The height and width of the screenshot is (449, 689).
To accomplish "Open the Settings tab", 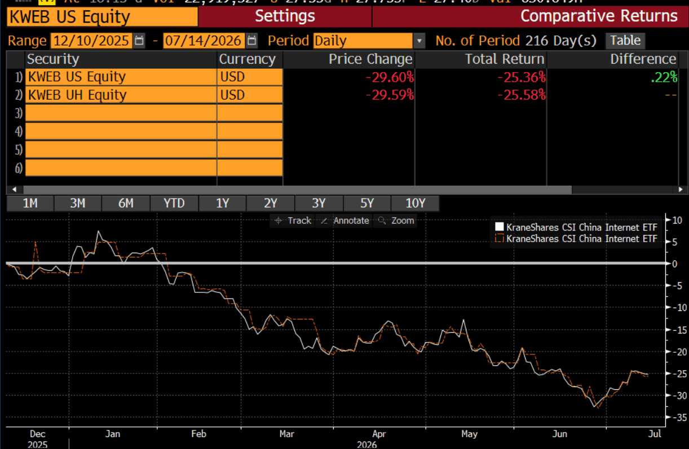I will tap(285, 16).
